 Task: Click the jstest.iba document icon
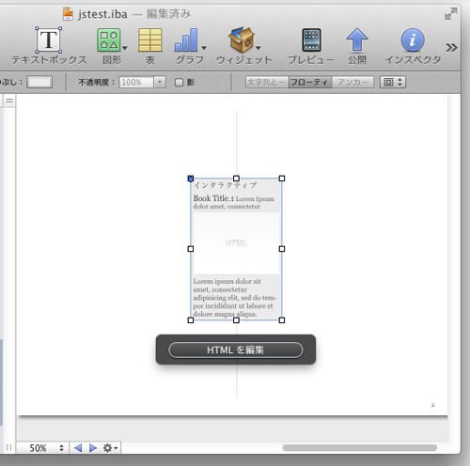tap(68, 14)
